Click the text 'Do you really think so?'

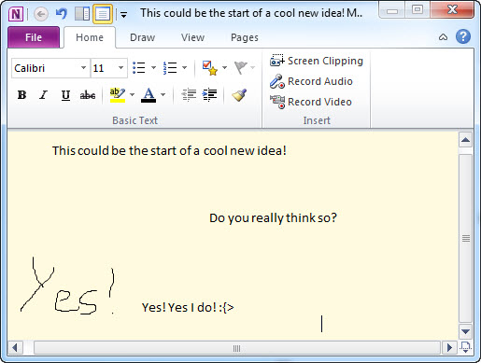[273, 218]
